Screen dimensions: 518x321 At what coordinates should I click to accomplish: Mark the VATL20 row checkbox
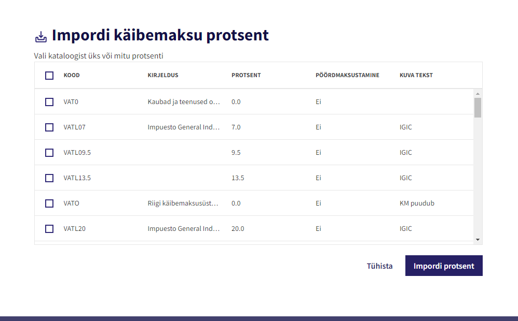pyautogui.click(x=49, y=229)
